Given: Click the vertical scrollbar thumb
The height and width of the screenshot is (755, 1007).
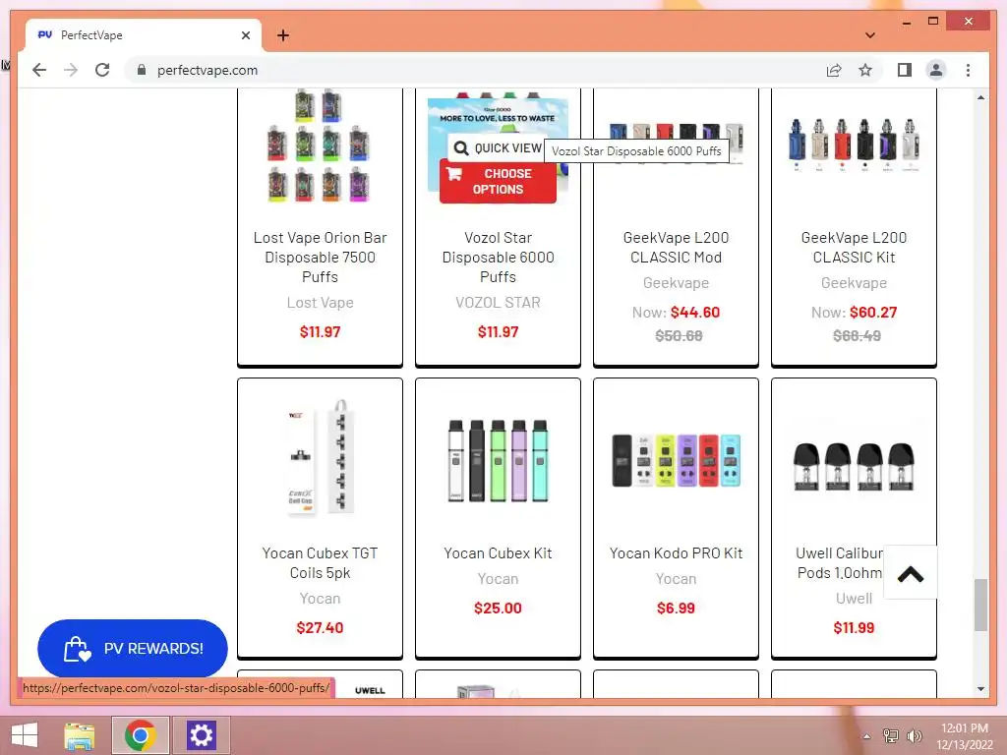Looking at the screenshot, I should coord(980,605).
